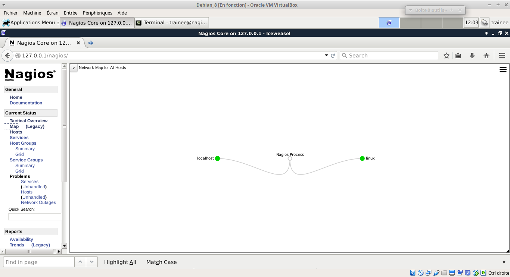Toggle Highlight All in find bar
Screen dimensions: 510x277
[x=120, y=262]
